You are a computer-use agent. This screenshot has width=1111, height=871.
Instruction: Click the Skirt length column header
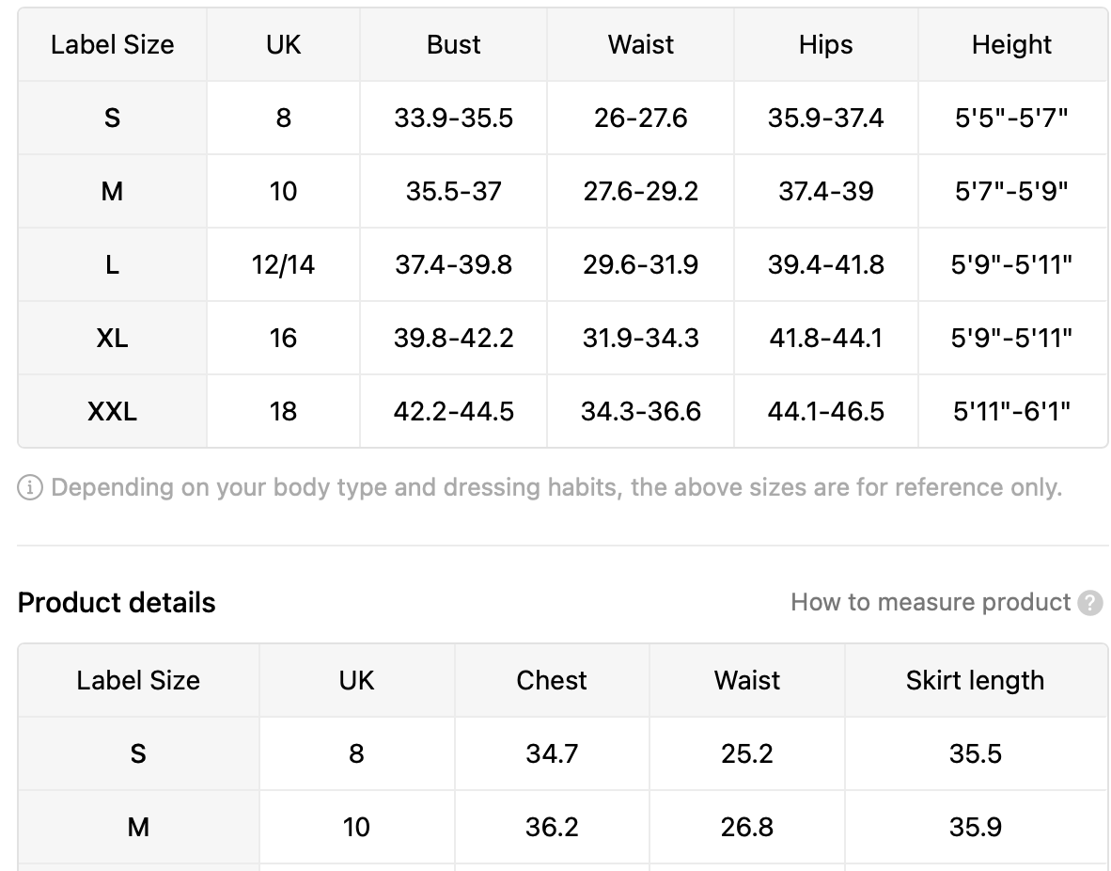coord(975,680)
